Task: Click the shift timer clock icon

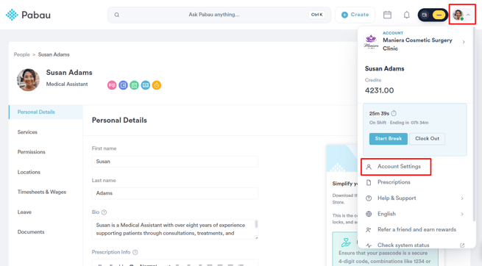Action: click(x=394, y=113)
